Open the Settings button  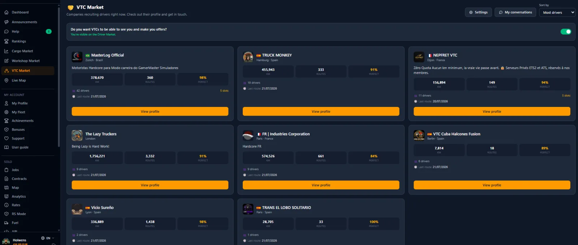[478, 12]
